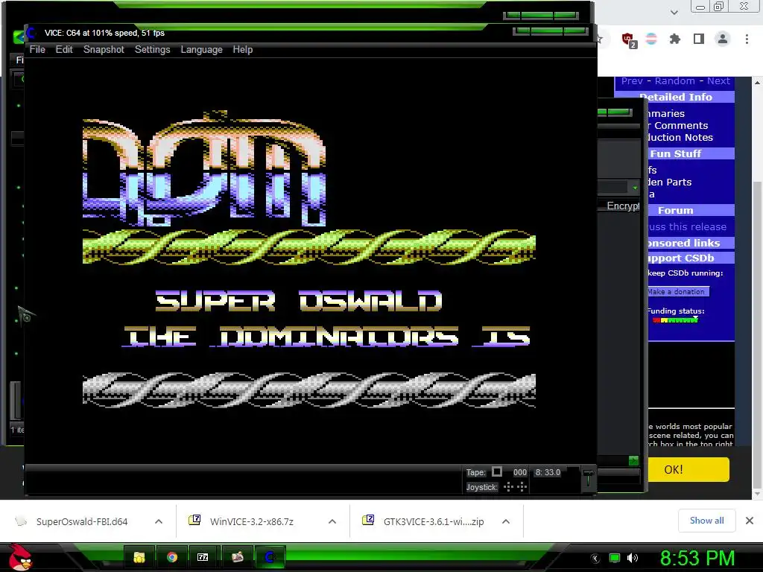
Task: Open WinVICE-3.2-x86.7z download
Action: 251,522
